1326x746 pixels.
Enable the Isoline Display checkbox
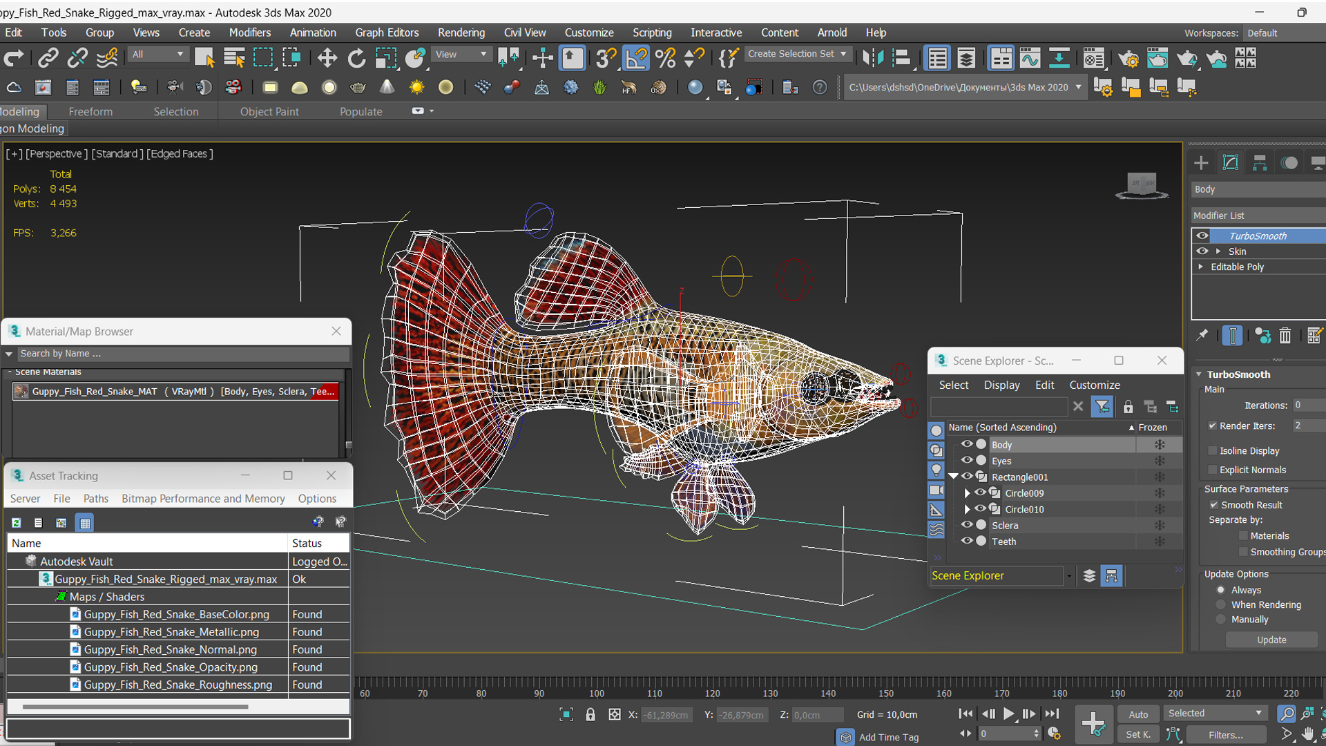(x=1212, y=450)
